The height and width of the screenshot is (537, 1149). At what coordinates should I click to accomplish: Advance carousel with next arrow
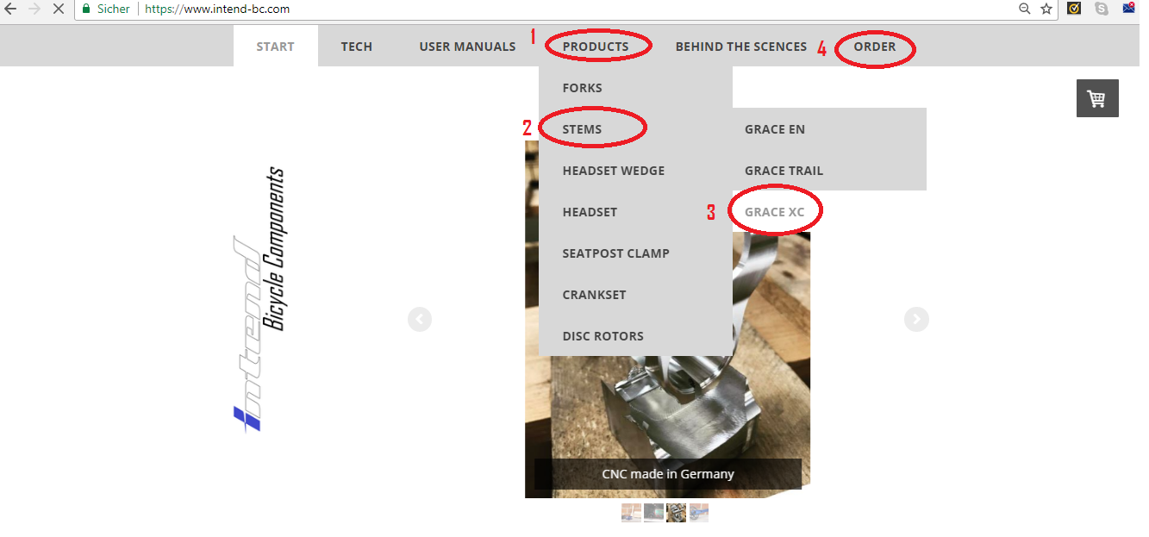pos(915,320)
